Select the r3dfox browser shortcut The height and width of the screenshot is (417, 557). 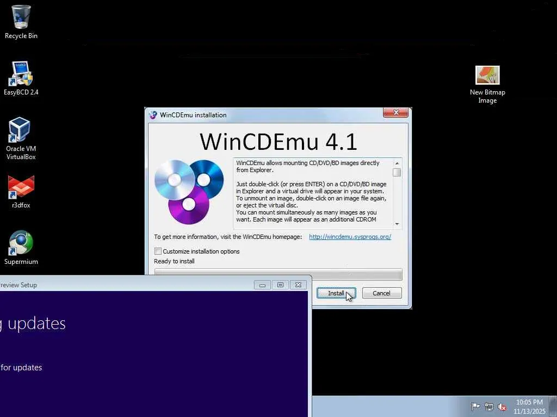coord(21,192)
